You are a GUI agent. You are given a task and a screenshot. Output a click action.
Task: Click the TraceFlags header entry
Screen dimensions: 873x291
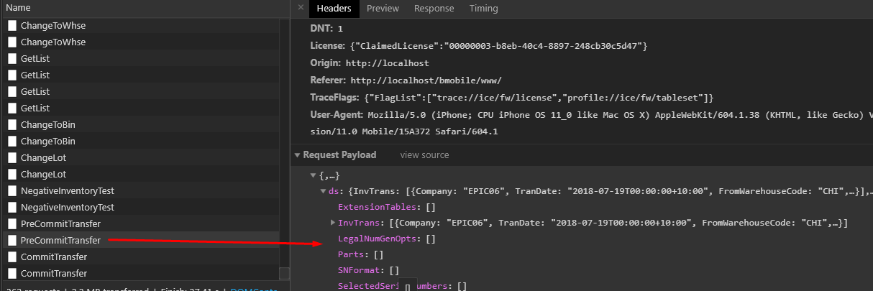click(x=511, y=98)
